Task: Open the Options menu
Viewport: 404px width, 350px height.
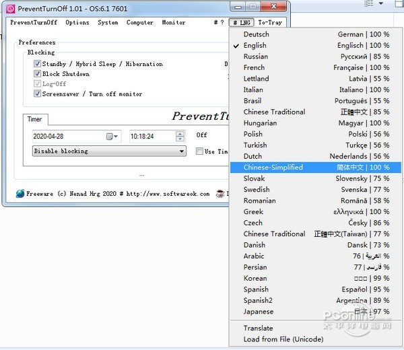Action: [x=77, y=22]
